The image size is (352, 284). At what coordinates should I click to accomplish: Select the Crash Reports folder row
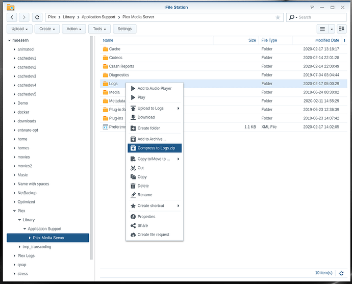coord(223,66)
